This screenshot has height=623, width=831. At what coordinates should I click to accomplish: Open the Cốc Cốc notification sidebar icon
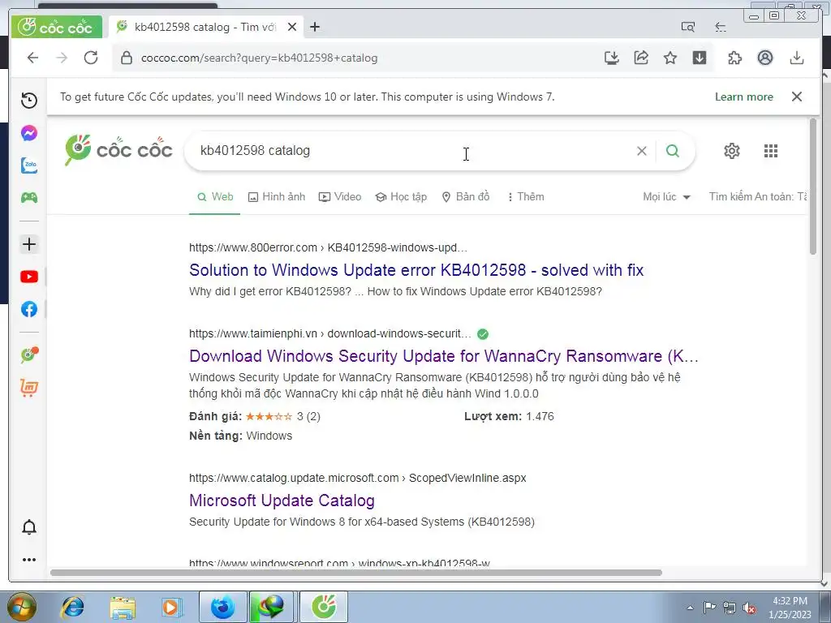click(x=29, y=354)
